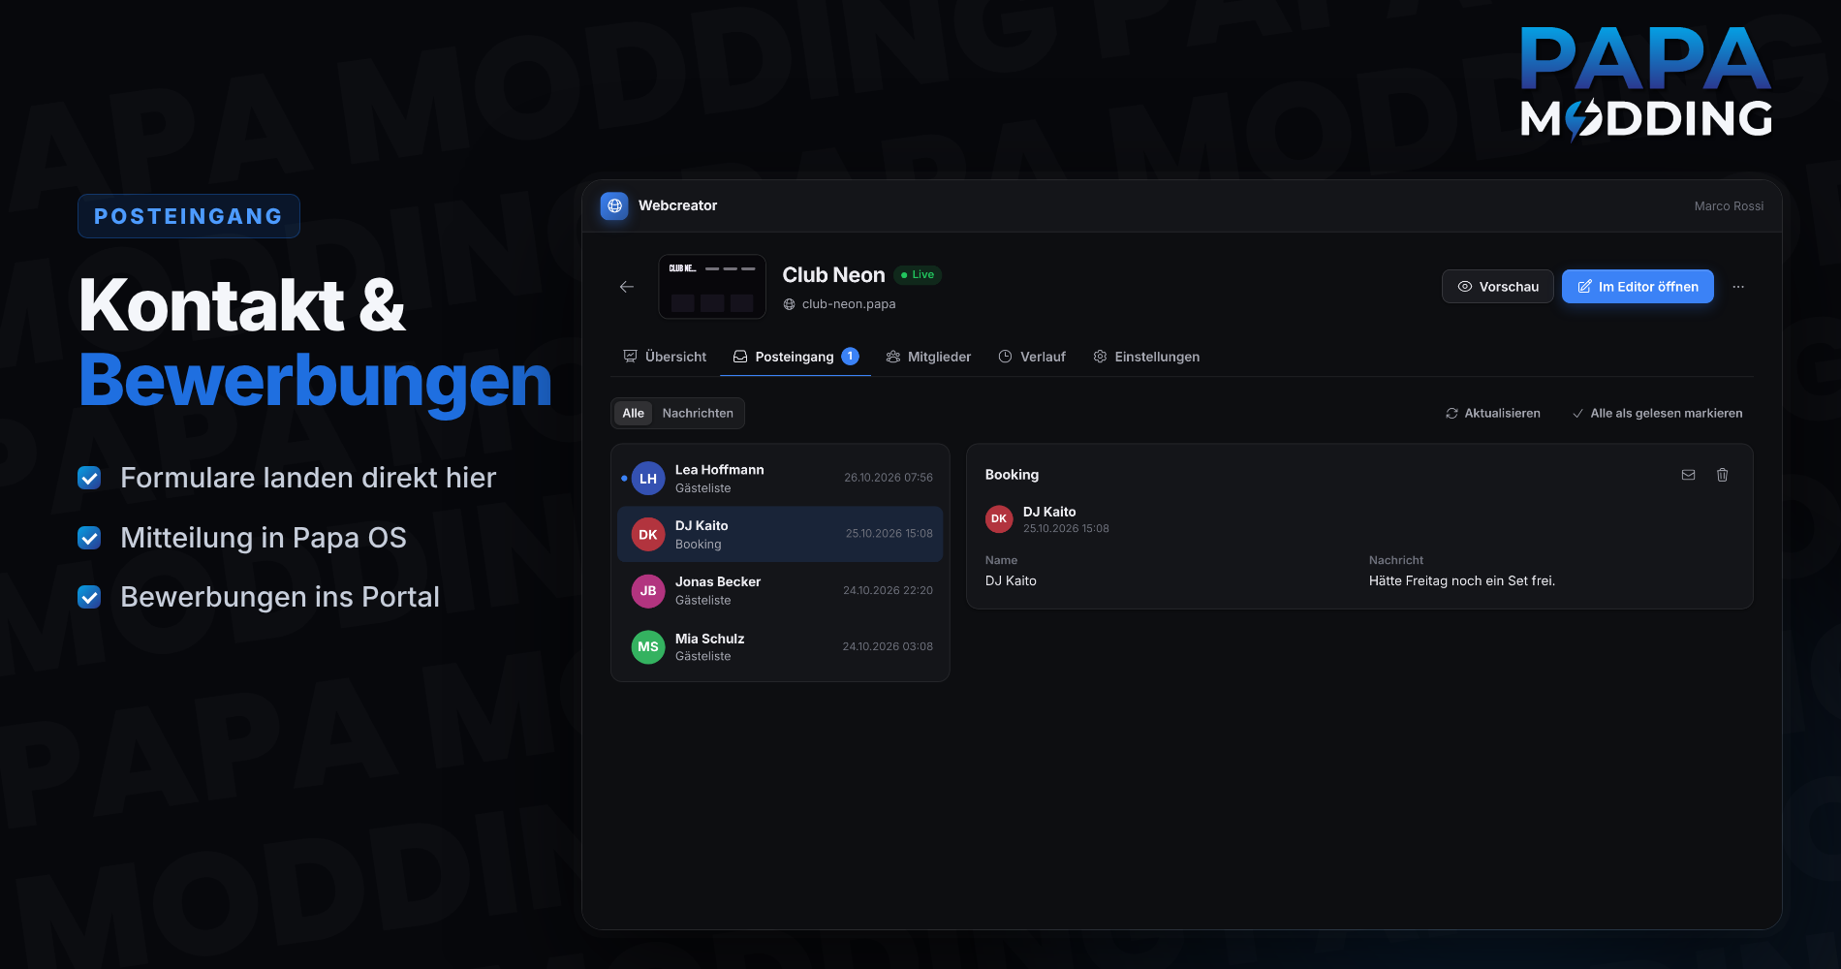Click the LH avatar of Lea Hoffmann
Image resolution: width=1841 pixels, height=969 pixels.
pos(648,478)
